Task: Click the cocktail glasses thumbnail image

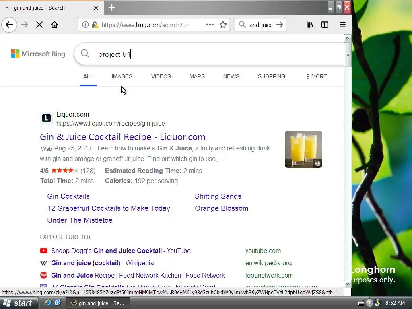Action: (x=303, y=149)
